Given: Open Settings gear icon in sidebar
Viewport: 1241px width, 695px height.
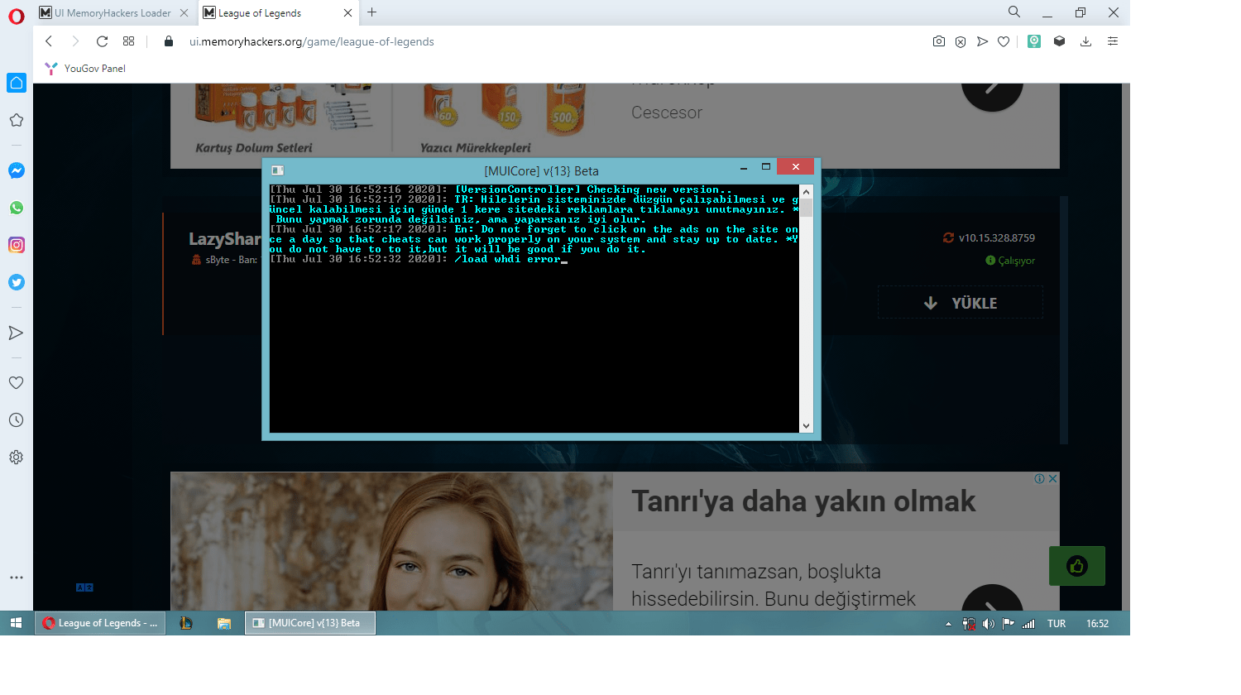Looking at the screenshot, I should click(16, 458).
